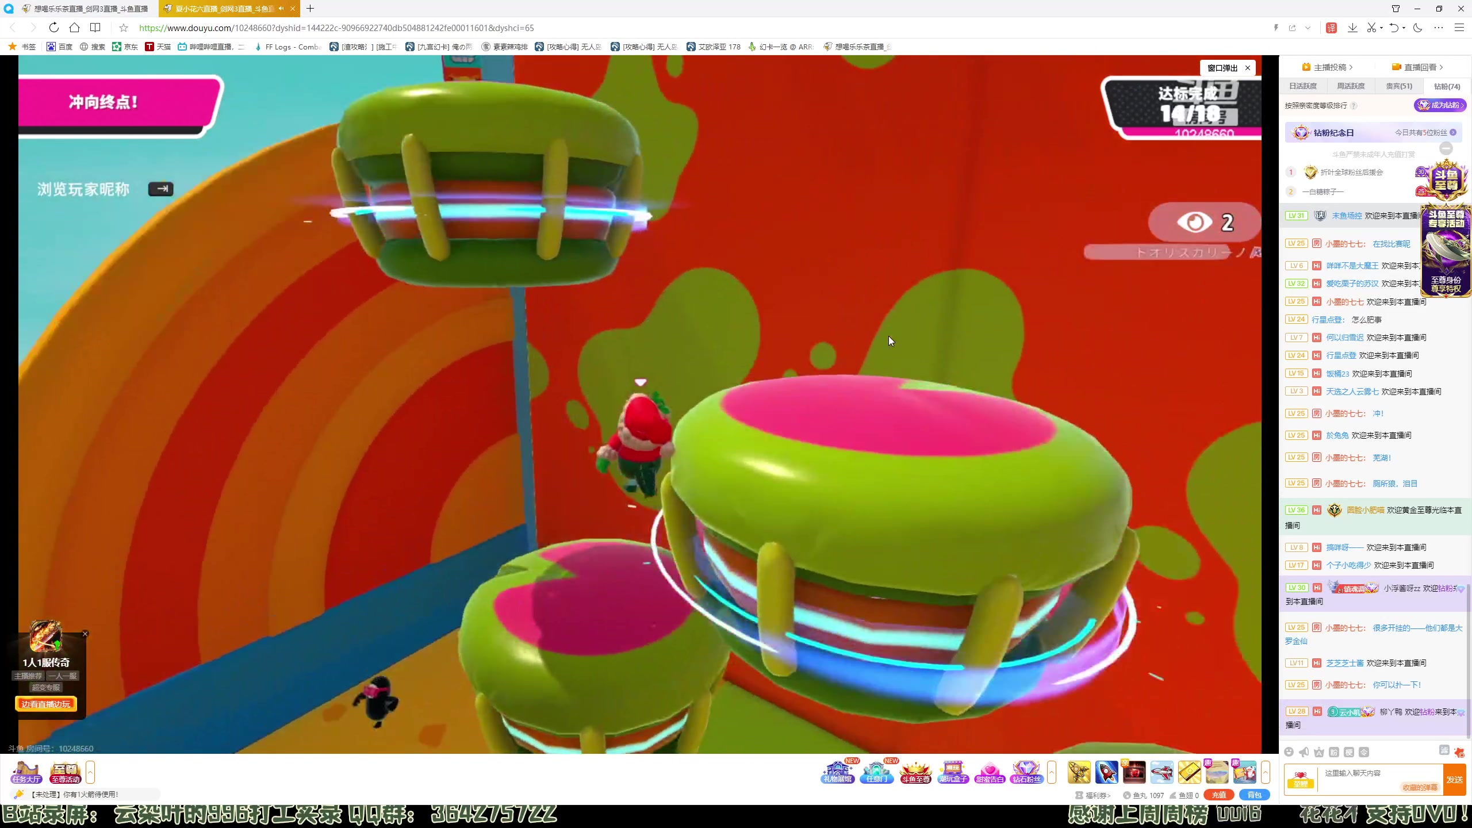1472x828 pixels.
Task: Expand the activity icons arrow near 至尊活动
Action: 90,772
